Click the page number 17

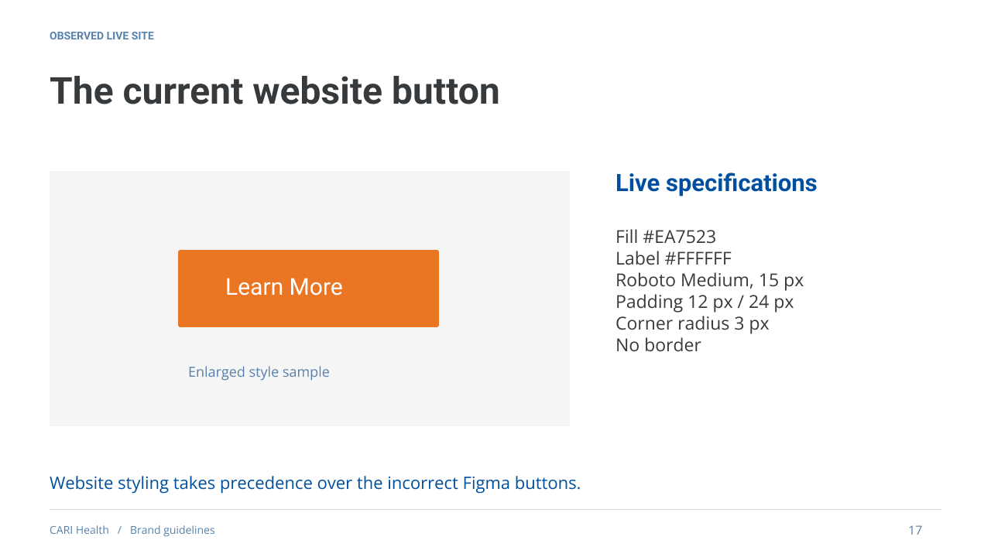coord(915,530)
